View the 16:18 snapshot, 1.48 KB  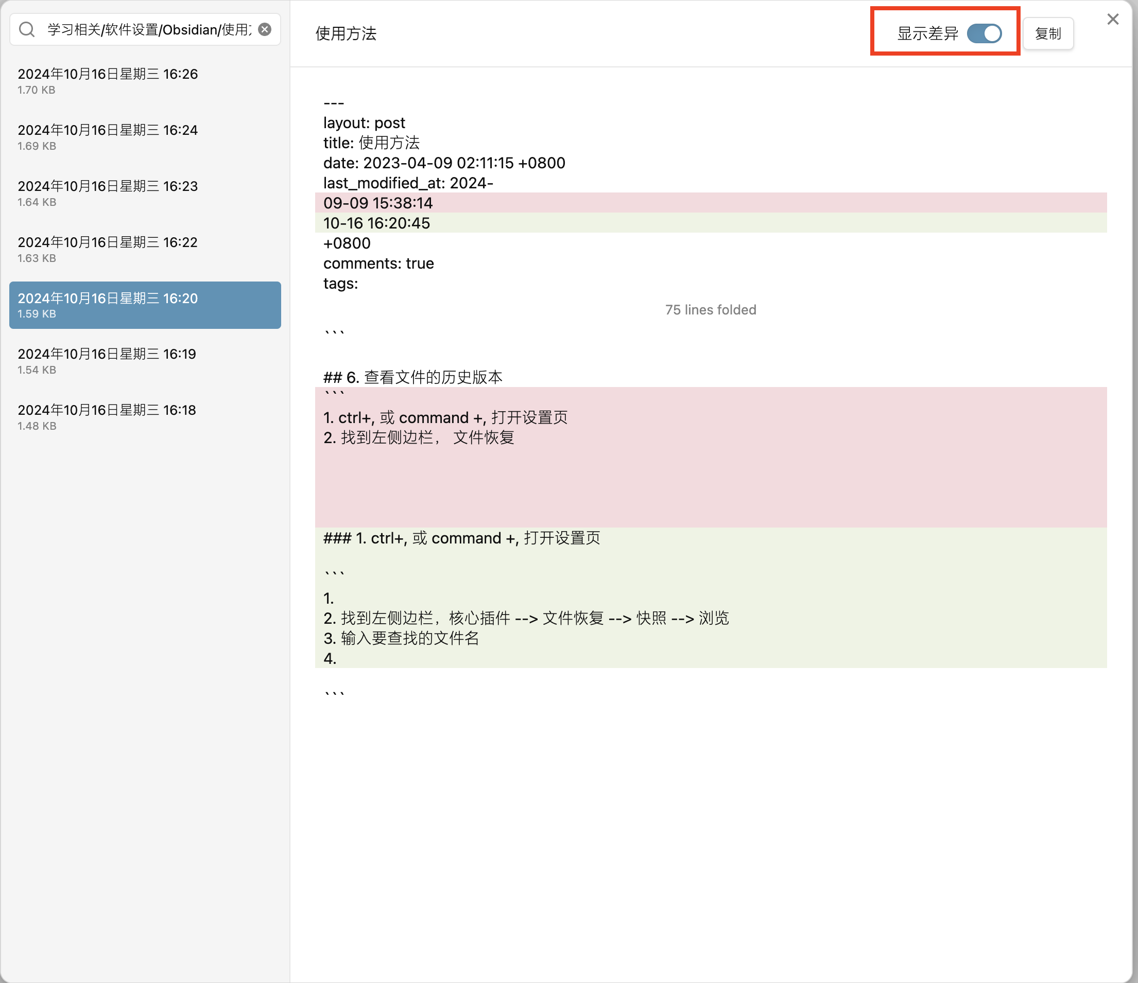click(145, 417)
